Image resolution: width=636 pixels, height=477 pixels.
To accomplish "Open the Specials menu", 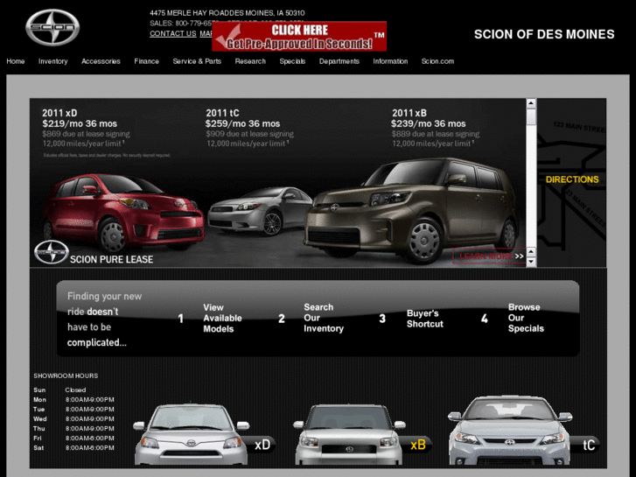I will point(292,61).
